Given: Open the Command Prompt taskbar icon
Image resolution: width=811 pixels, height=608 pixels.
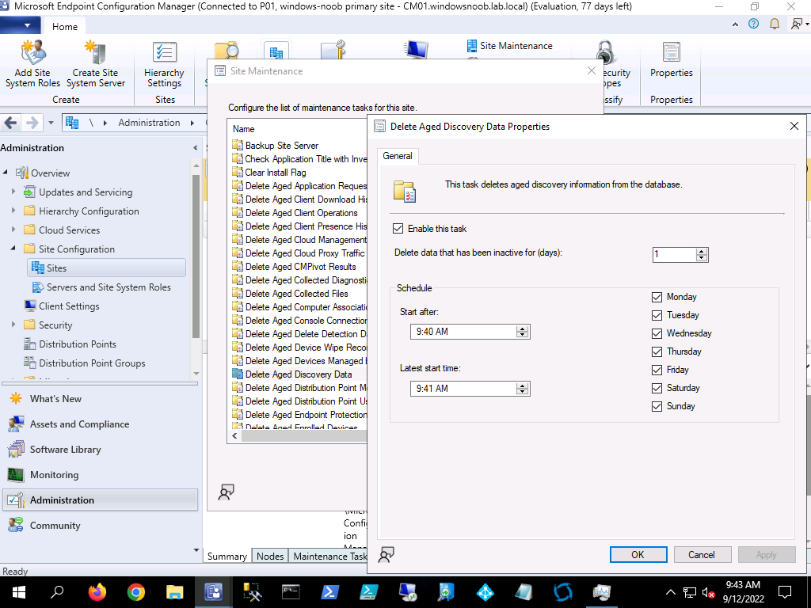Looking at the screenshot, I should tap(291, 592).
